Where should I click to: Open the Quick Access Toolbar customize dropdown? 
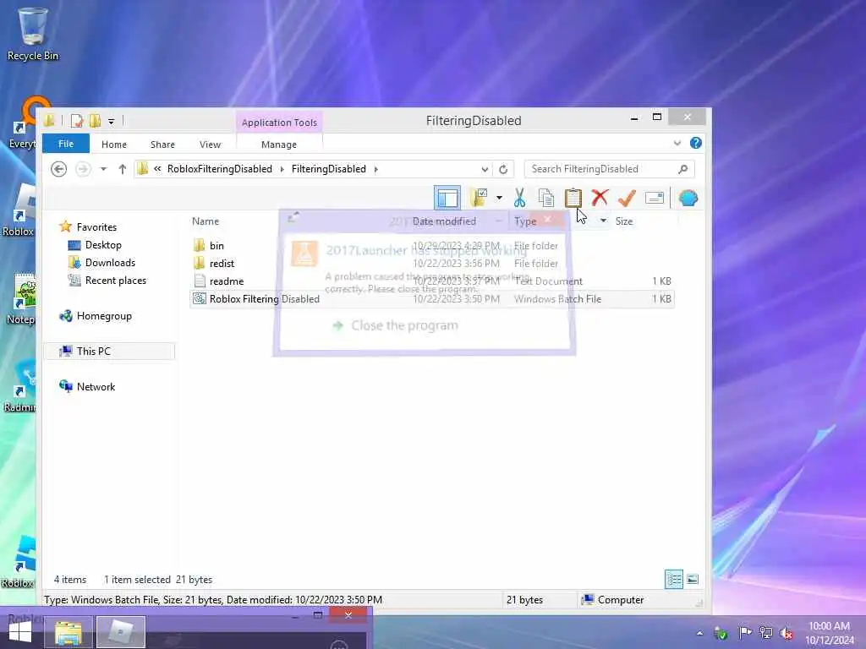[x=111, y=121]
